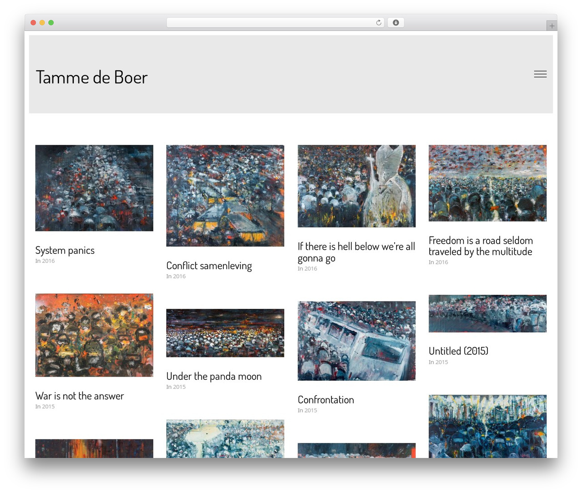Viewport: 582px width, 493px height.
Task: Click In 2016 under Freedom is a road
Action: pos(438,262)
